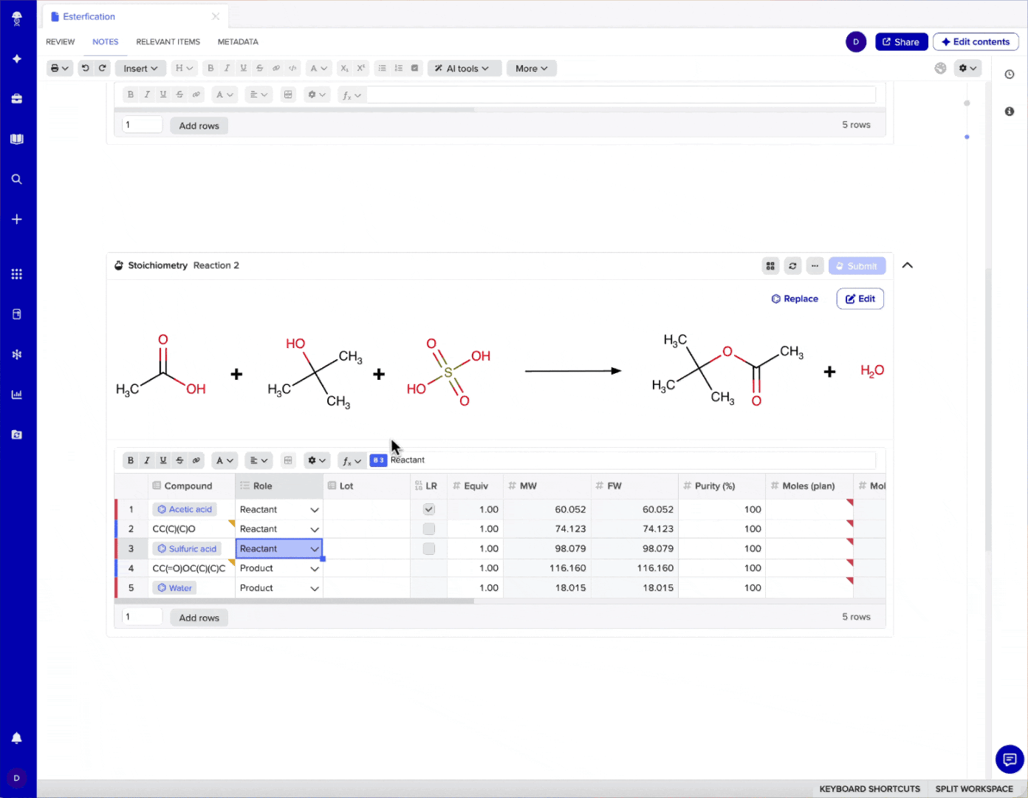
Task: Open the ellipsis menu in the Stoichiometry header
Action: click(815, 266)
